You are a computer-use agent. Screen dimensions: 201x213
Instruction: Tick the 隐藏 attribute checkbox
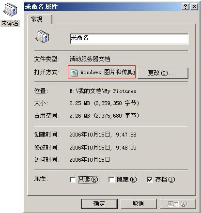tap(111, 180)
